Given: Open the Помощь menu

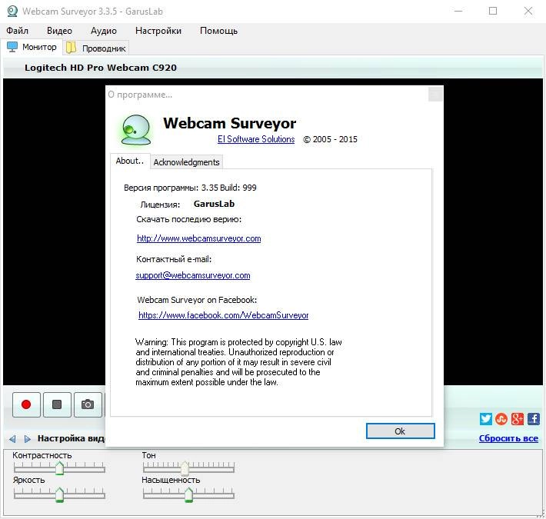Looking at the screenshot, I should [x=218, y=31].
